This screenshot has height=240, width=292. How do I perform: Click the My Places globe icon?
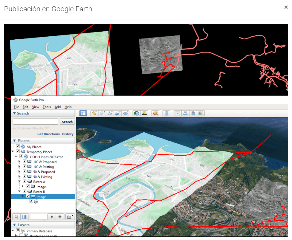[23, 147]
